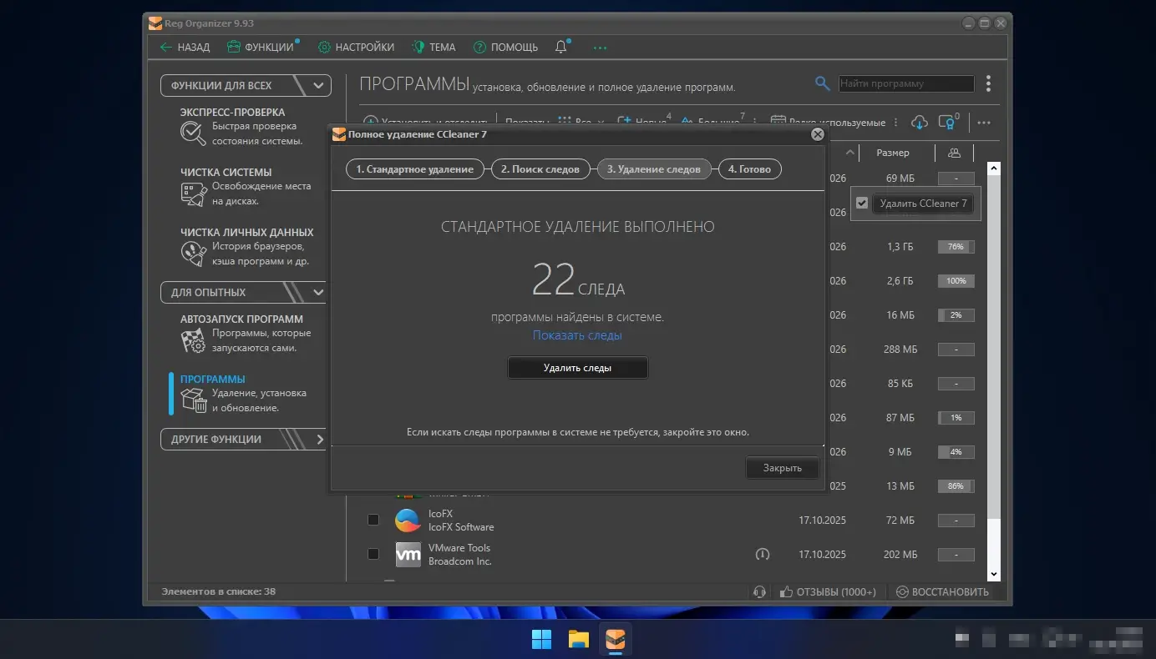Image resolution: width=1156 pixels, height=659 pixels.
Task: Select step 4. Готово
Action: tap(750, 169)
